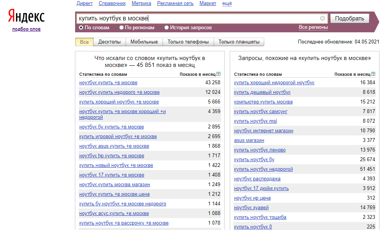Select the 'История запросов' radio button

pyautogui.click(x=166, y=28)
